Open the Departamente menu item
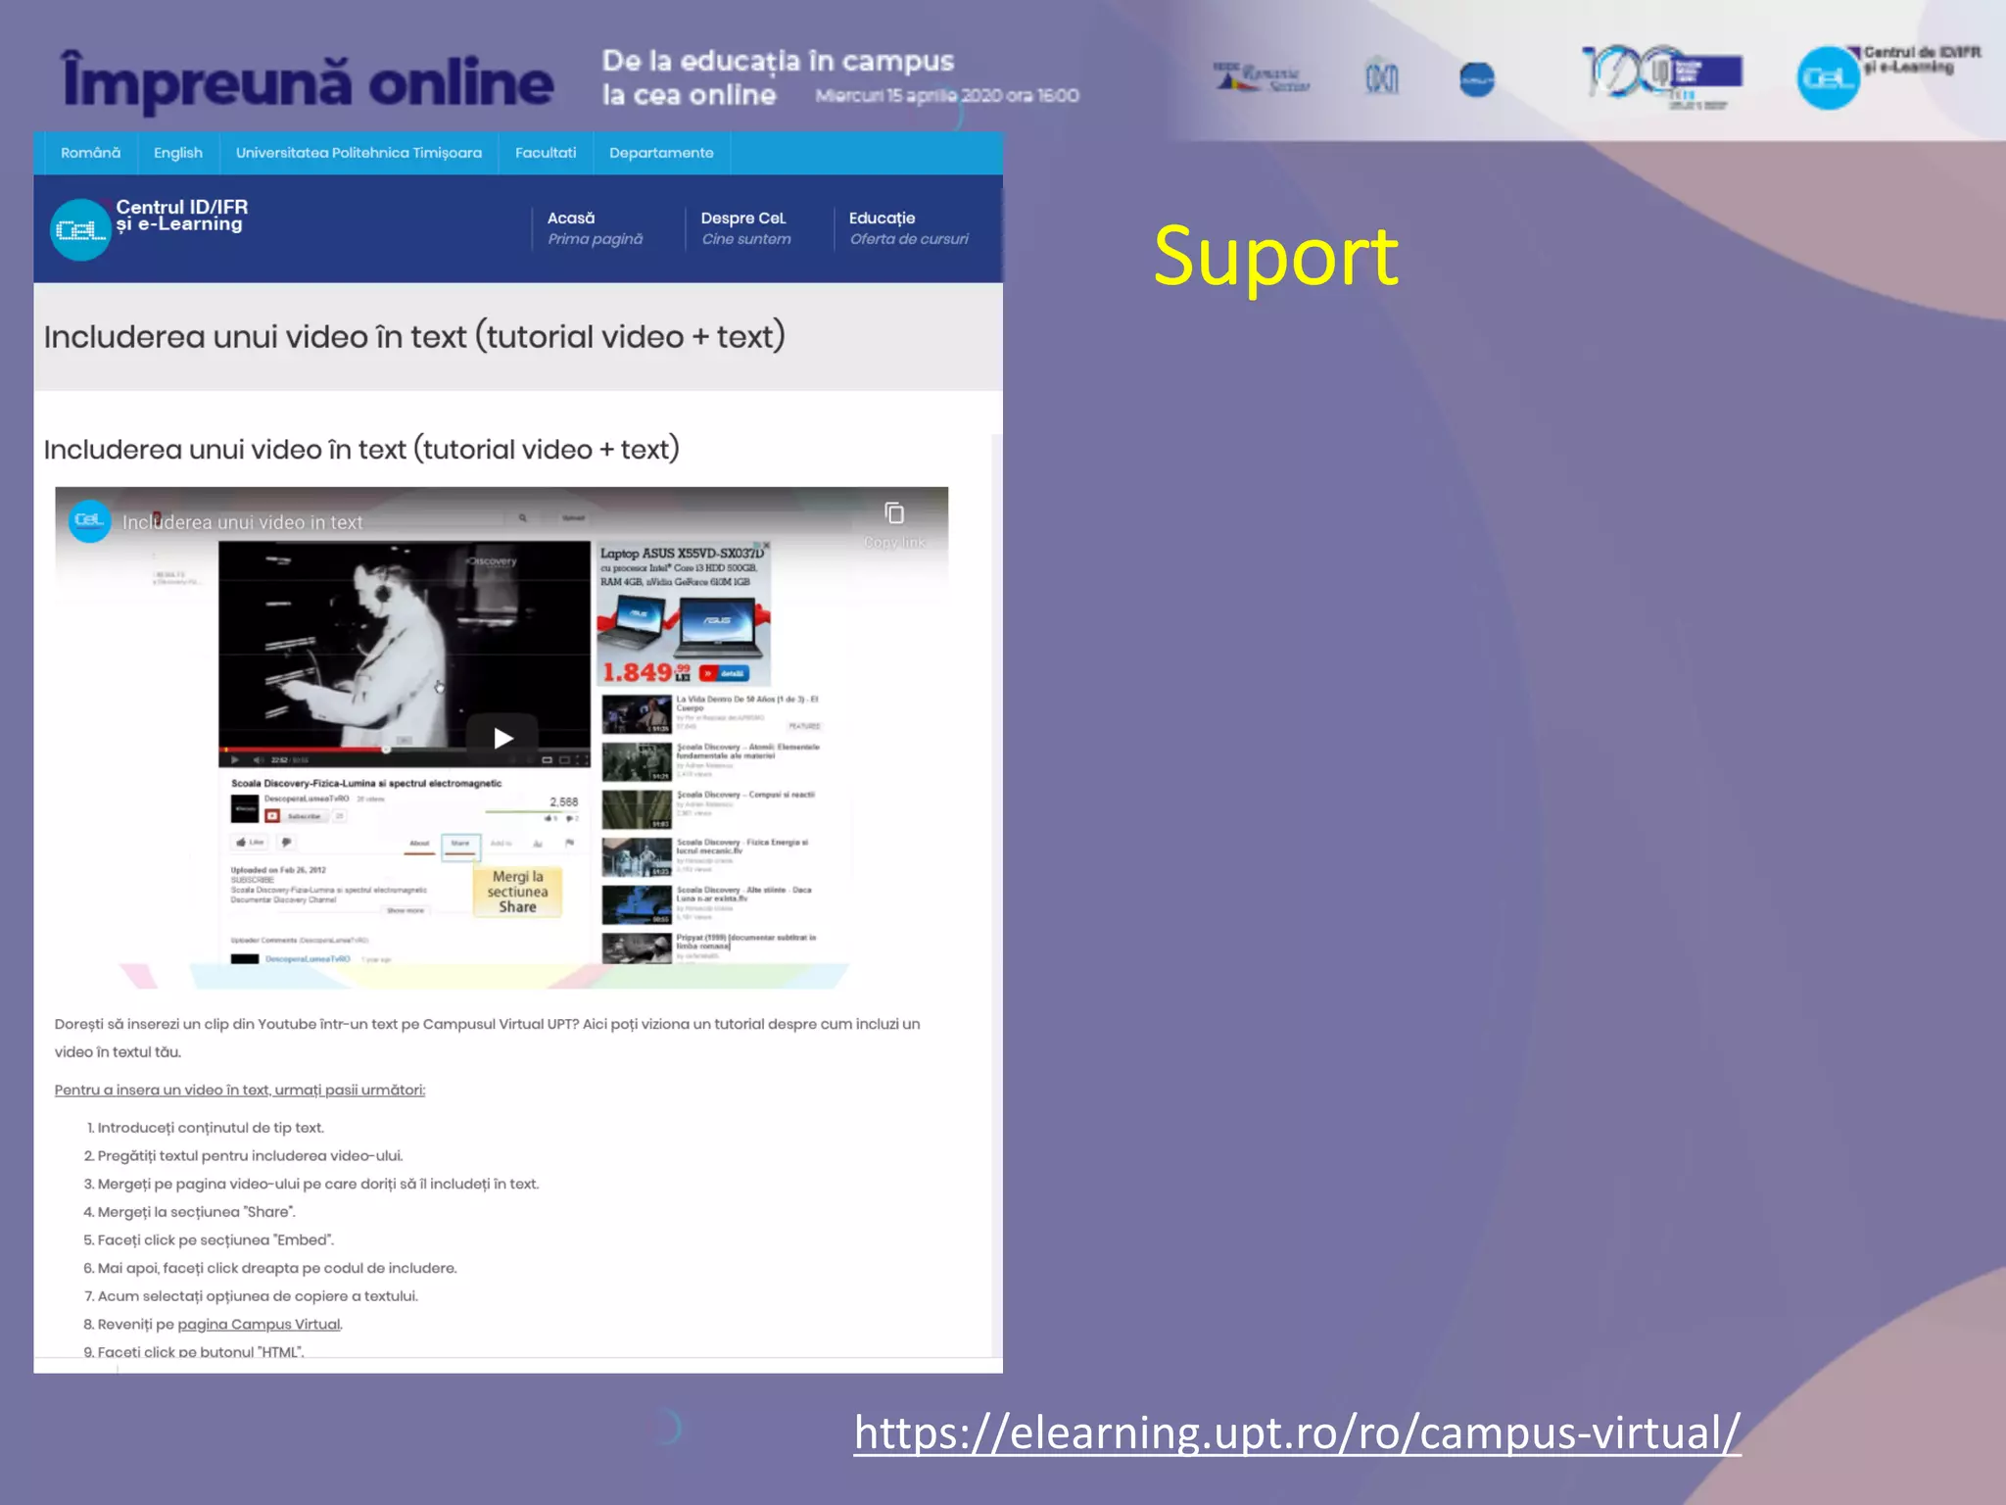2006x1505 pixels. pos(661,153)
